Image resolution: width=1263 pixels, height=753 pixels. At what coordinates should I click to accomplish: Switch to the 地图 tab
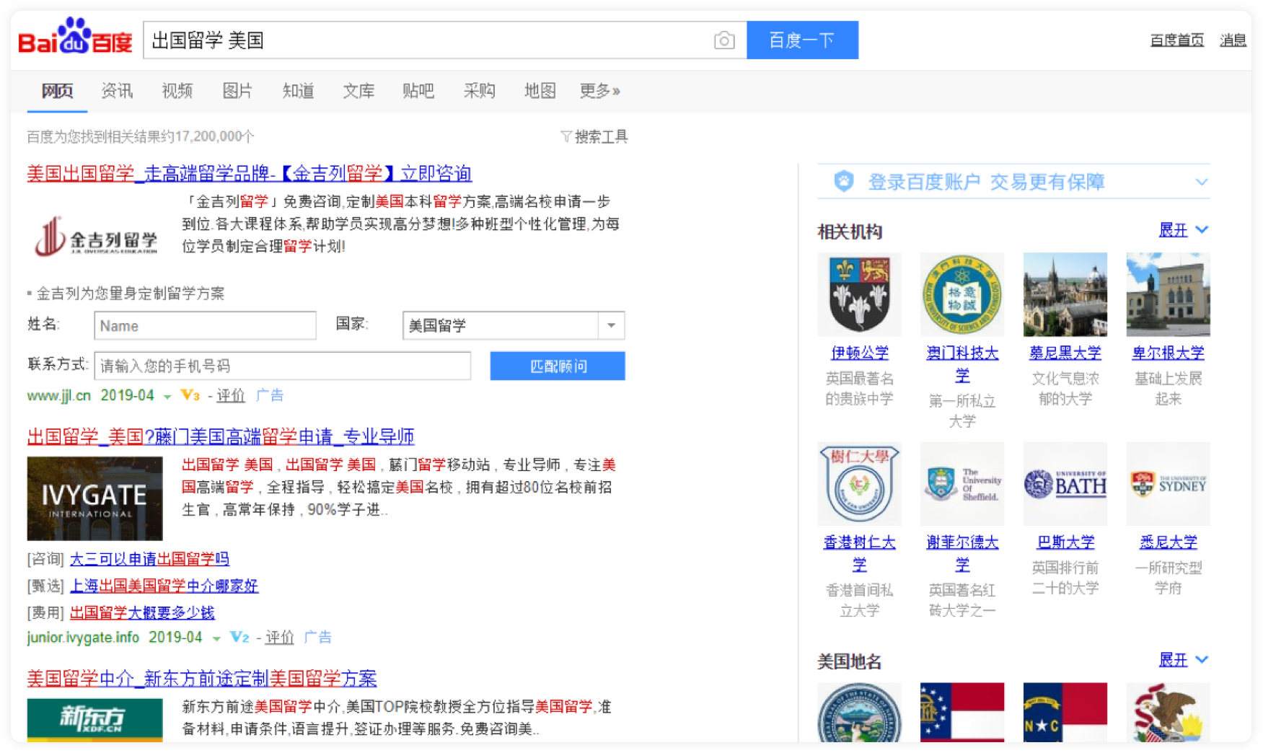(540, 91)
